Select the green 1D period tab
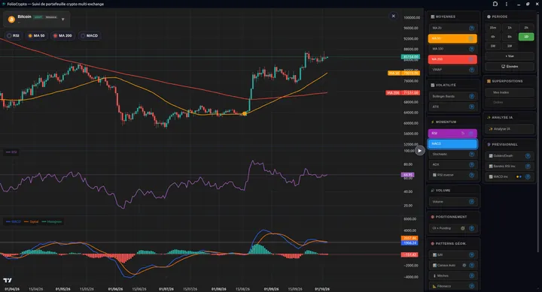The image size is (542, 292). (526, 37)
